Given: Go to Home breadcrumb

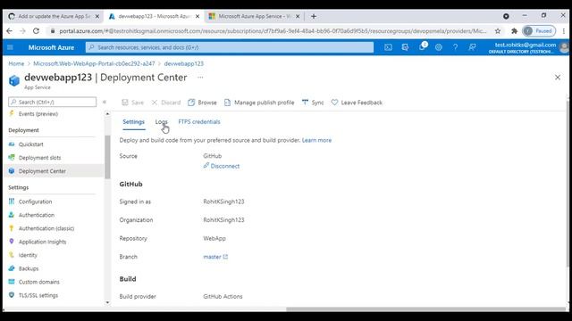Looking at the screenshot, I should tap(16, 63).
